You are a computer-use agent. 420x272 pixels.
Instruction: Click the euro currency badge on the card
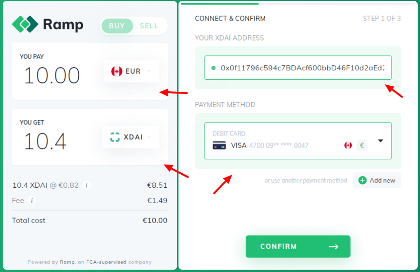(362, 145)
